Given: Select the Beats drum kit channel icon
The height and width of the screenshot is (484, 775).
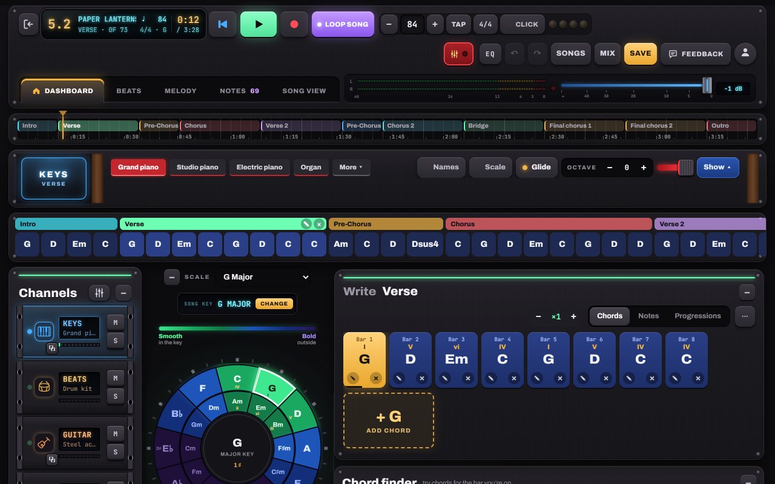Looking at the screenshot, I should tap(44, 387).
